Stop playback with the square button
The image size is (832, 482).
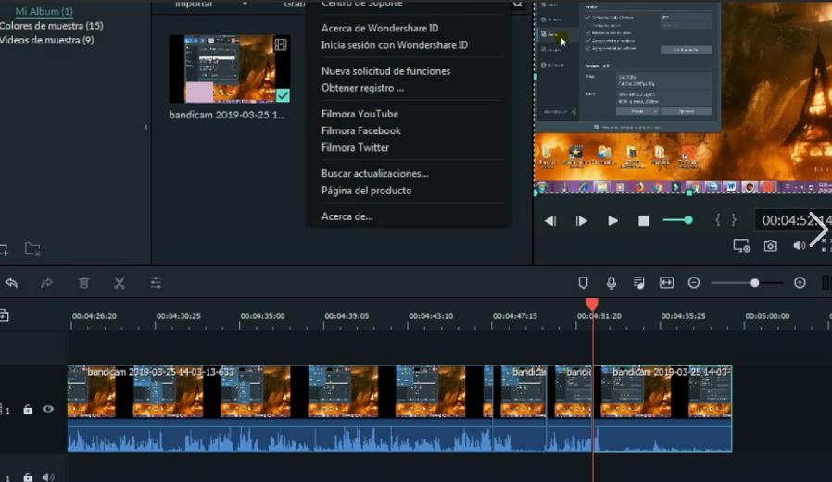click(644, 220)
